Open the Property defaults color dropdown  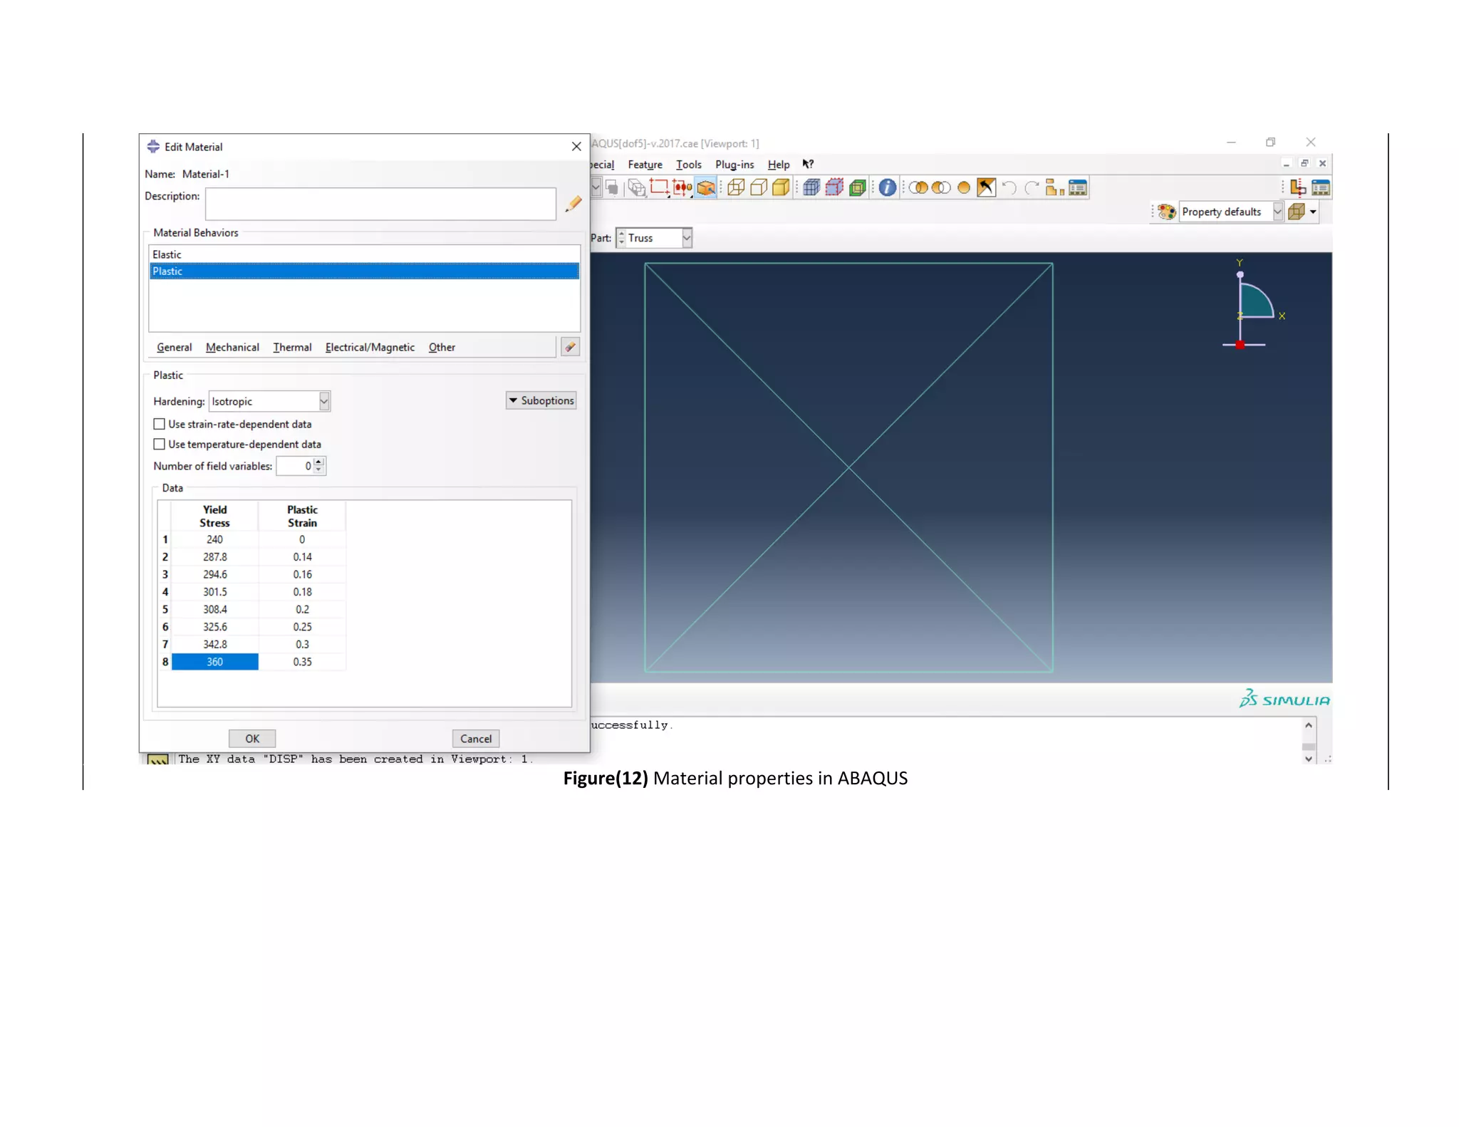click(1278, 212)
